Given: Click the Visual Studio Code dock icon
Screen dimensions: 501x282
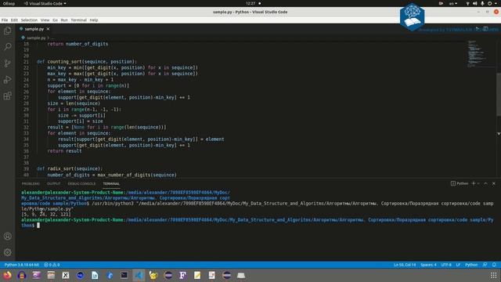Looking at the screenshot, I should click(x=139, y=275).
